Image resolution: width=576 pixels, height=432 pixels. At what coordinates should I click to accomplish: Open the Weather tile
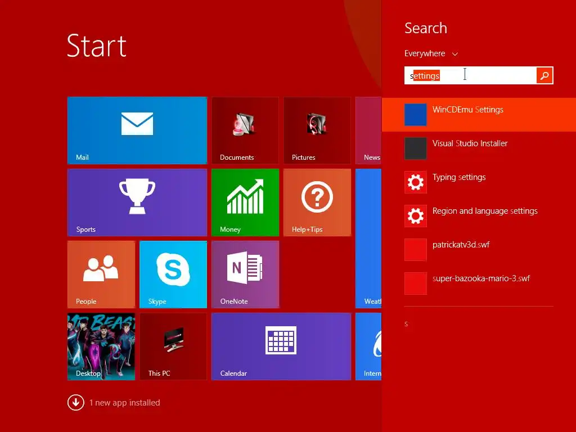[x=368, y=238]
